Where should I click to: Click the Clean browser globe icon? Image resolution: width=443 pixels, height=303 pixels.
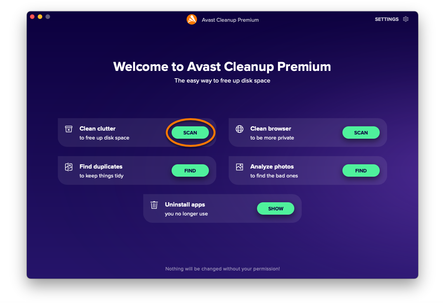click(x=240, y=129)
